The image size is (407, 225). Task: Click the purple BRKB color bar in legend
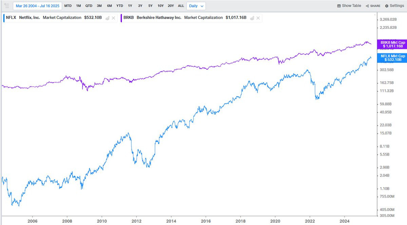(x=121, y=18)
